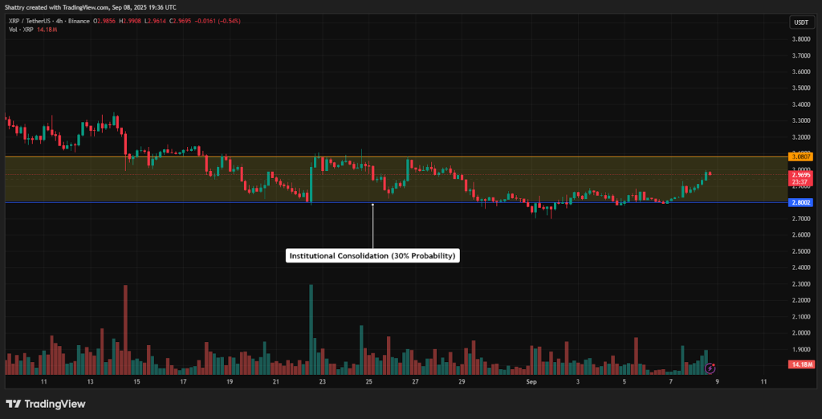
Task: Click the tallest red volume bar
Action: pos(125,329)
